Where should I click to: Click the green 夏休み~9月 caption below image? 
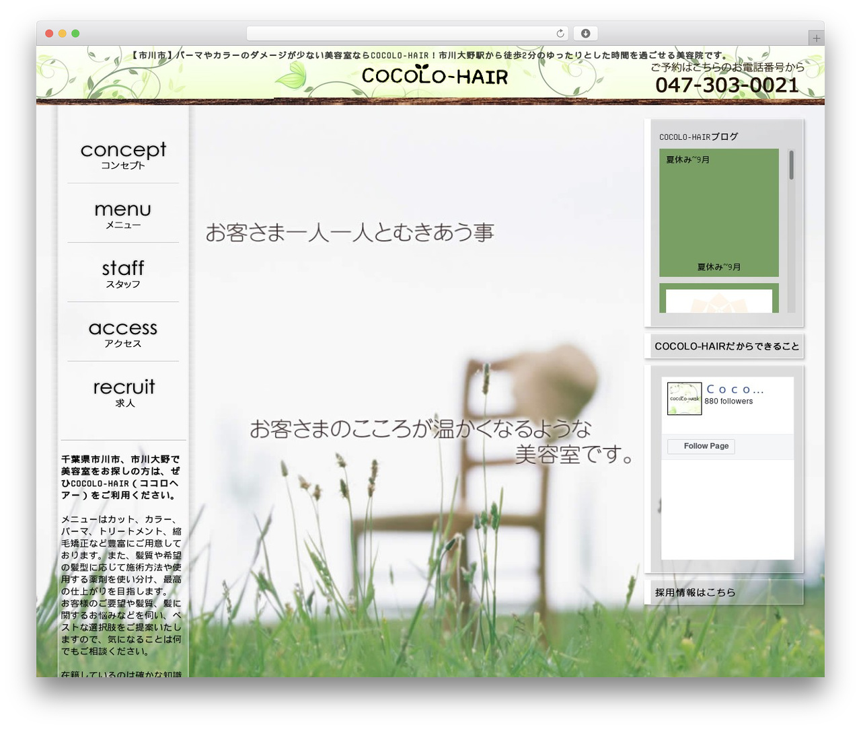click(719, 267)
